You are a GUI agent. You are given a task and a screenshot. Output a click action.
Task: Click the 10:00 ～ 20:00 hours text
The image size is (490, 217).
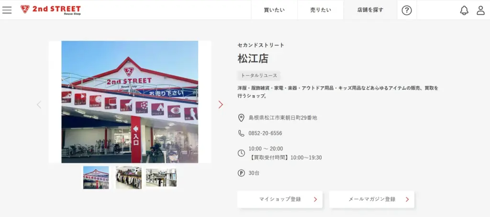[266, 148]
